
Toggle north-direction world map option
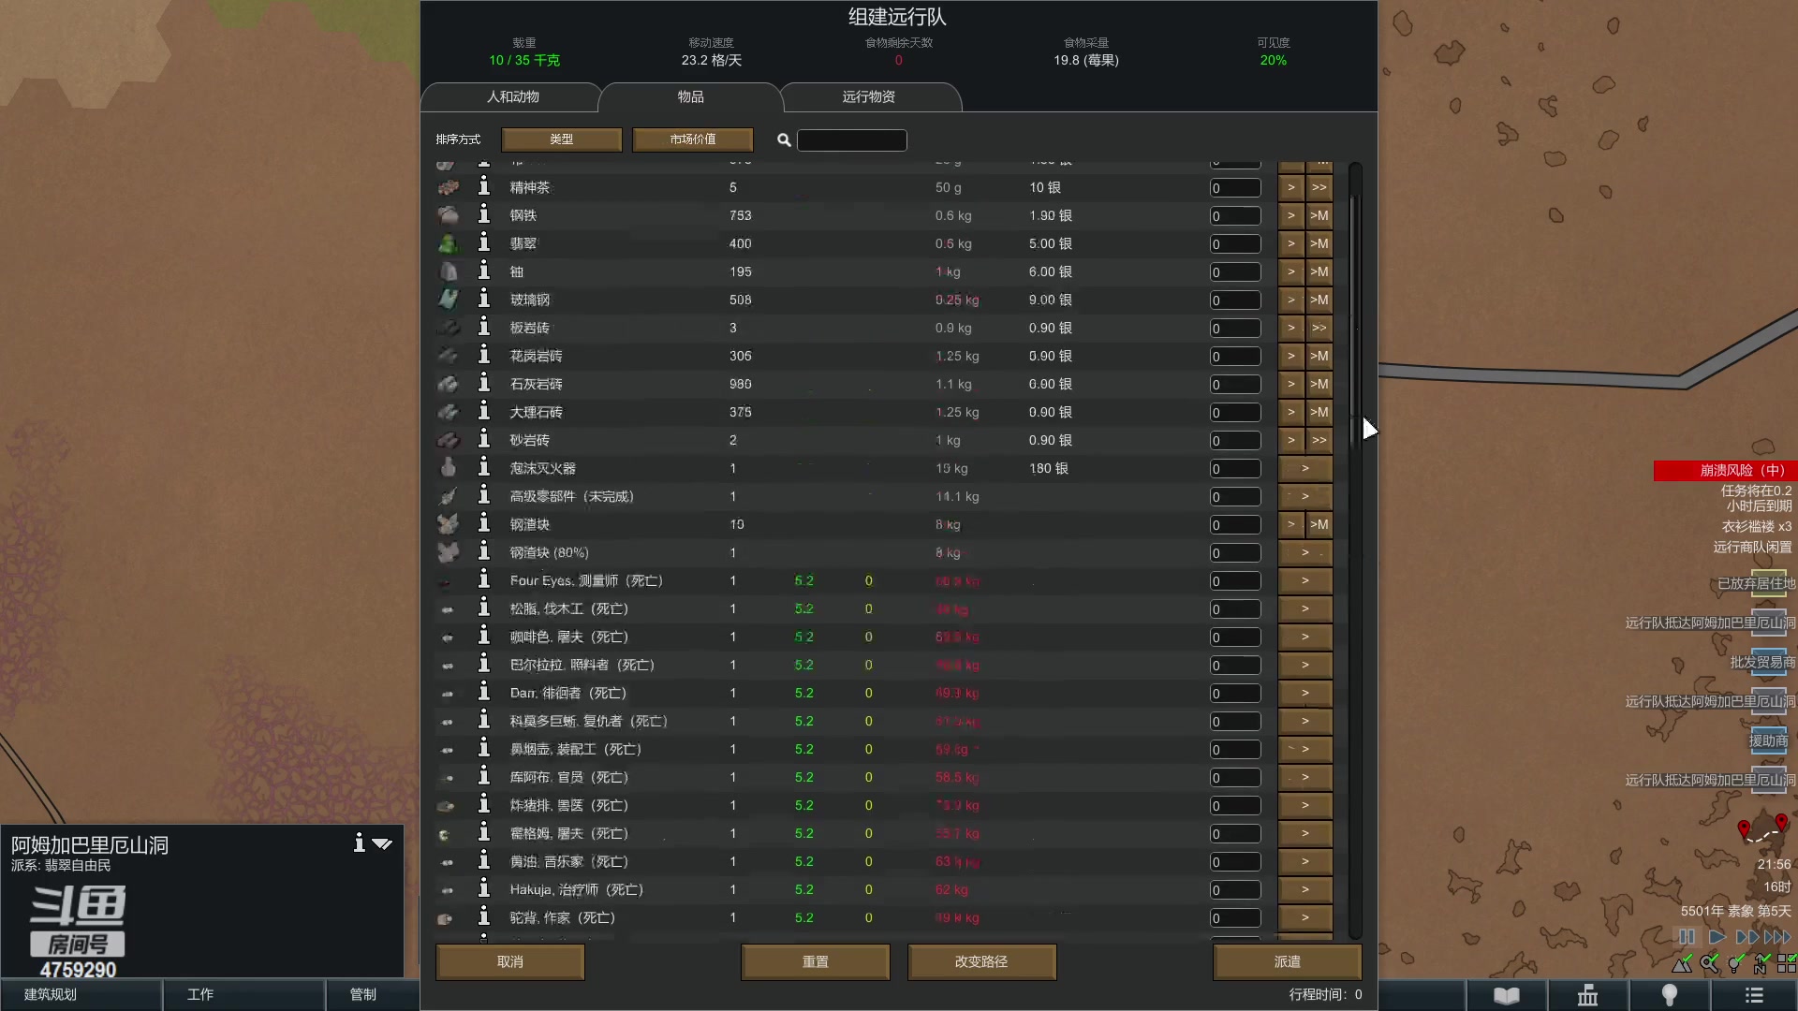pos(1761,962)
